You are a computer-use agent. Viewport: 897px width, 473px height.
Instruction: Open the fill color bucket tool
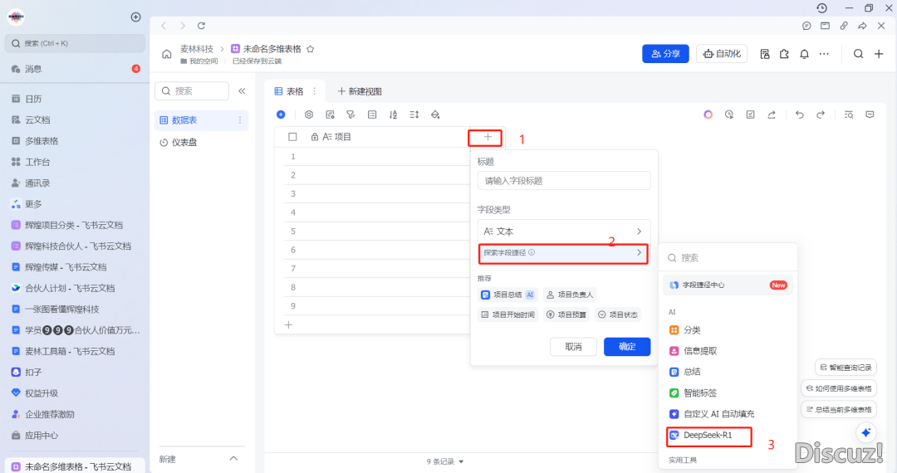point(435,115)
